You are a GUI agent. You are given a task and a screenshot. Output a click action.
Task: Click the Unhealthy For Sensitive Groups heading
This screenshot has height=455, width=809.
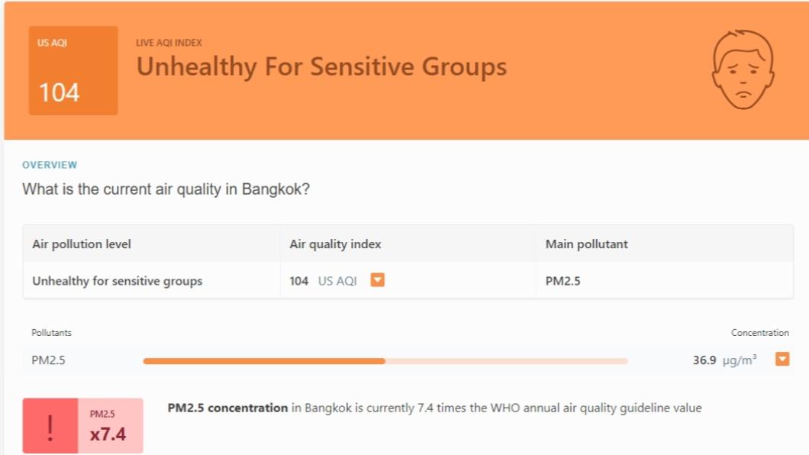(321, 67)
